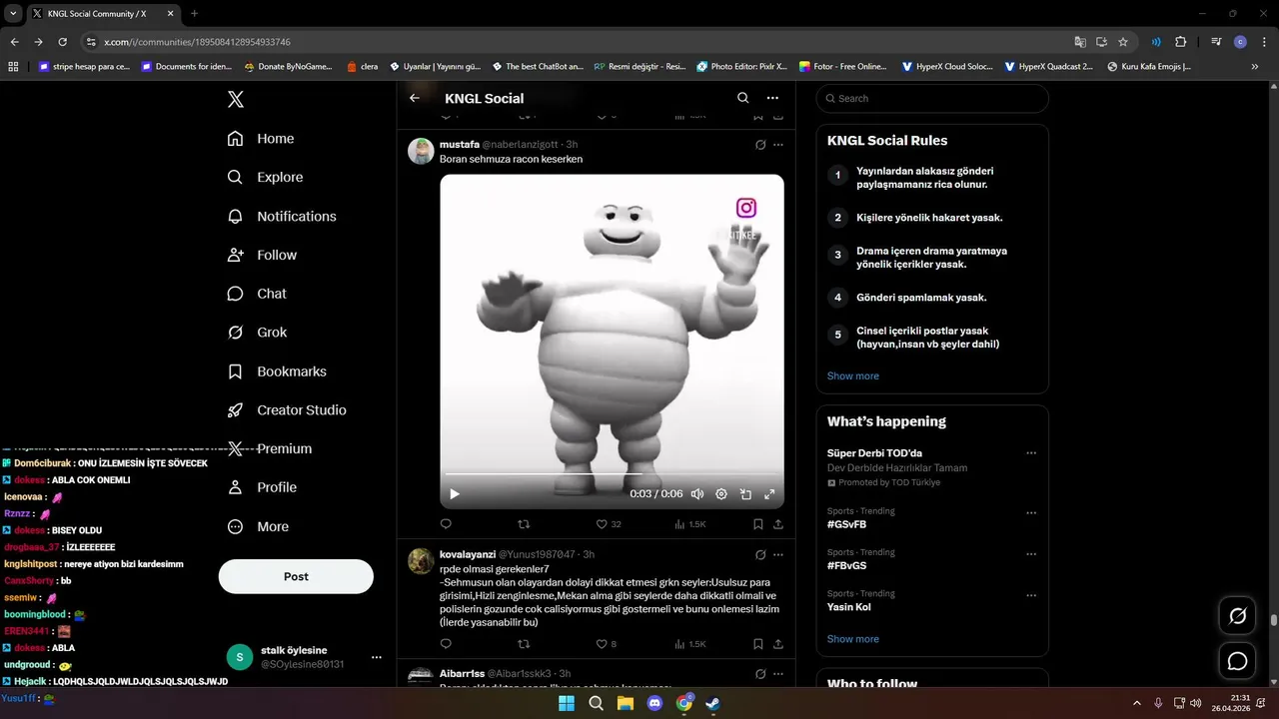Bookmark this page with star icon
This screenshot has height=719, width=1279.
(1123, 42)
